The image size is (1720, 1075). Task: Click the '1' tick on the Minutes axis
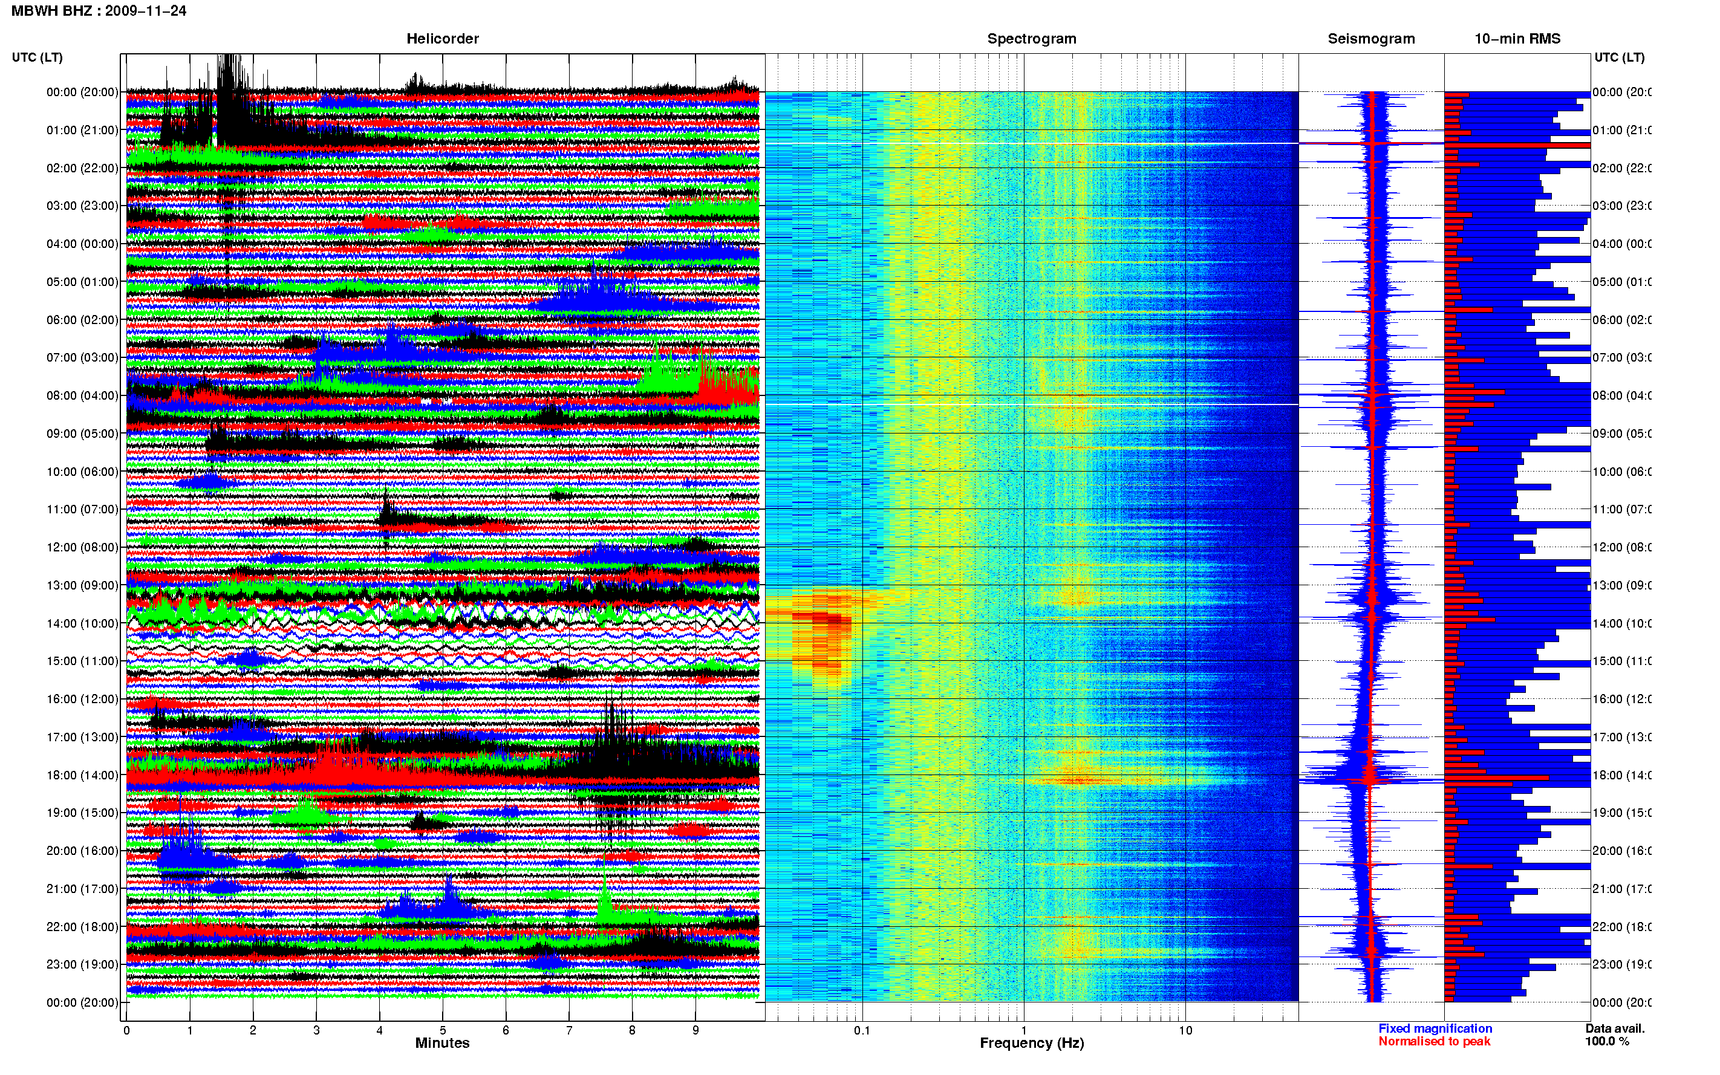190,1030
